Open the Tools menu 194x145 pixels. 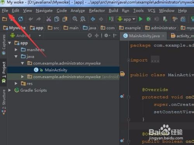pos(139,10)
